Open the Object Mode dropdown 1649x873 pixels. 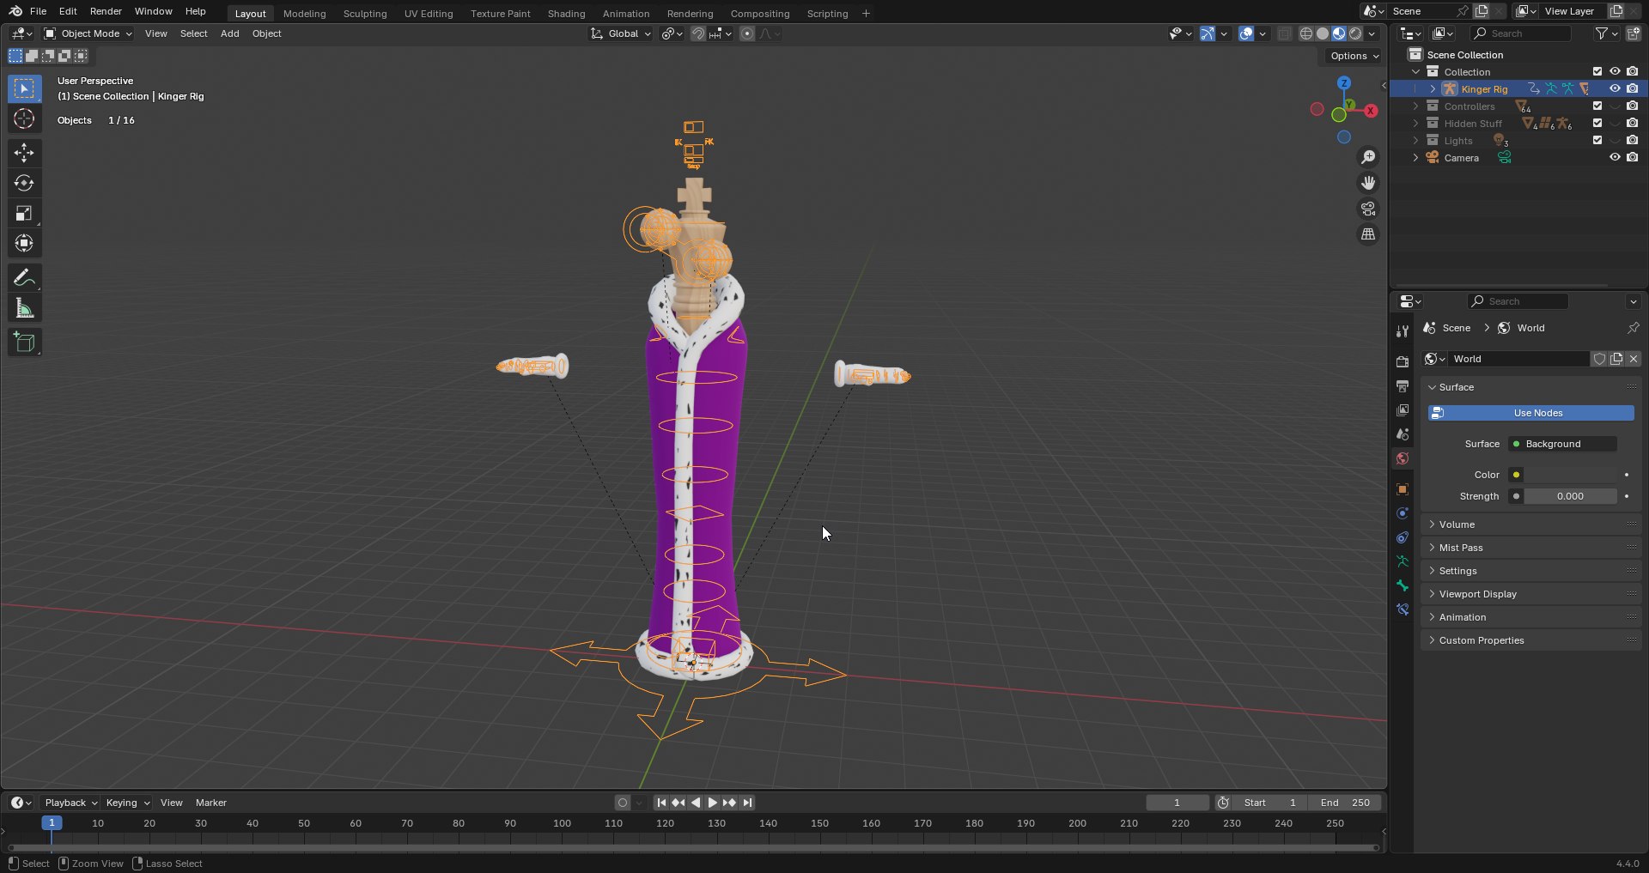tap(88, 33)
